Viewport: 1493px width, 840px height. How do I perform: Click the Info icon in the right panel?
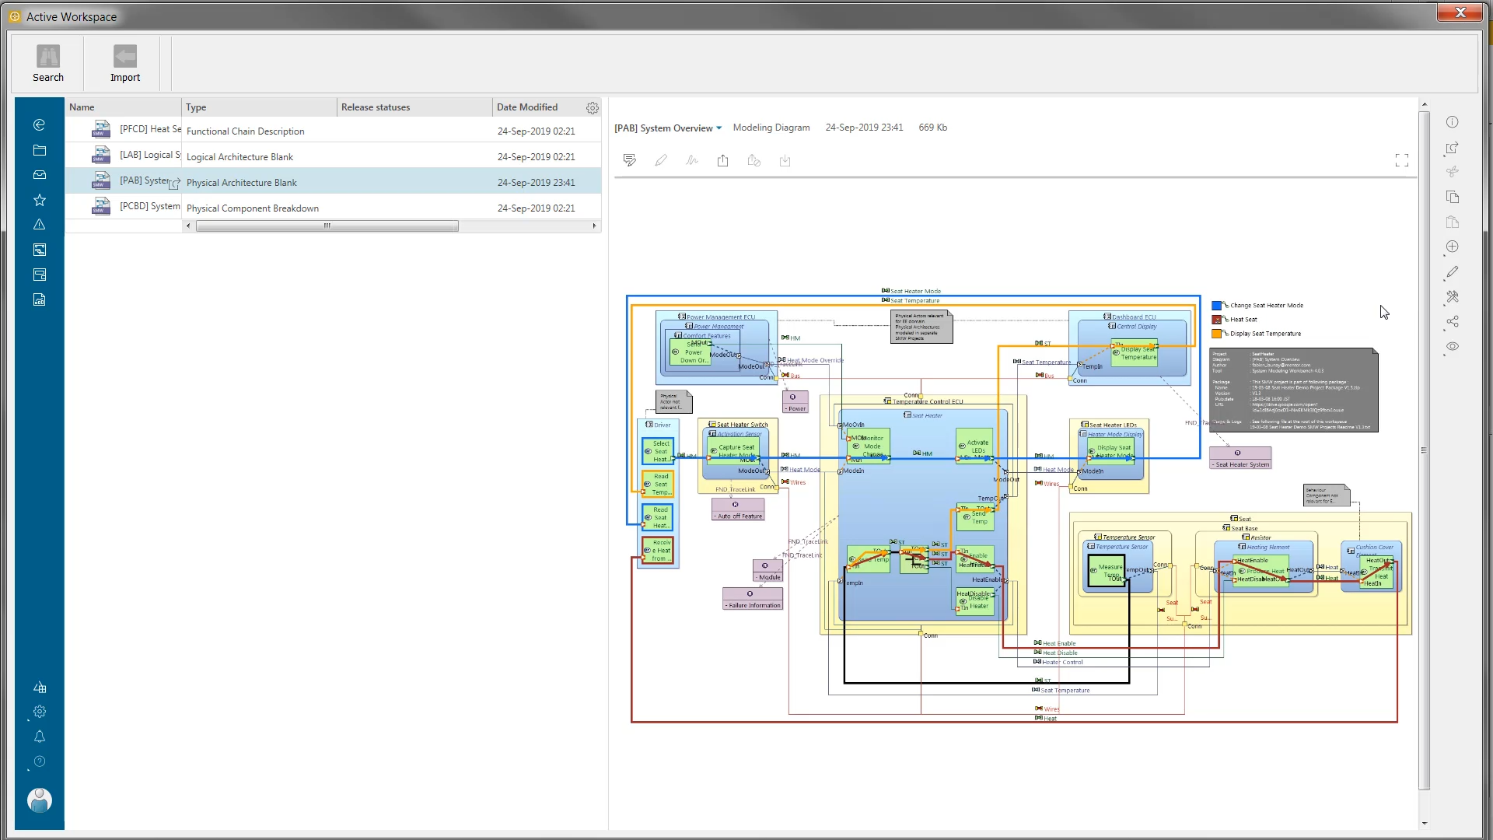[1453, 122]
